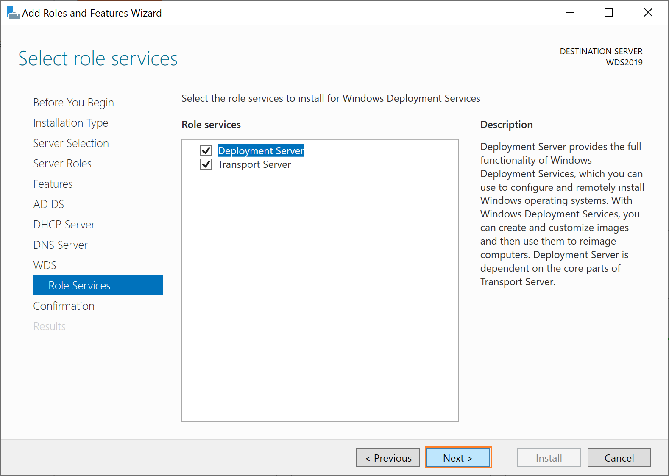The width and height of the screenshot is (669, 476).
Task: Open the Installation Type step
Action: [71, 123]
